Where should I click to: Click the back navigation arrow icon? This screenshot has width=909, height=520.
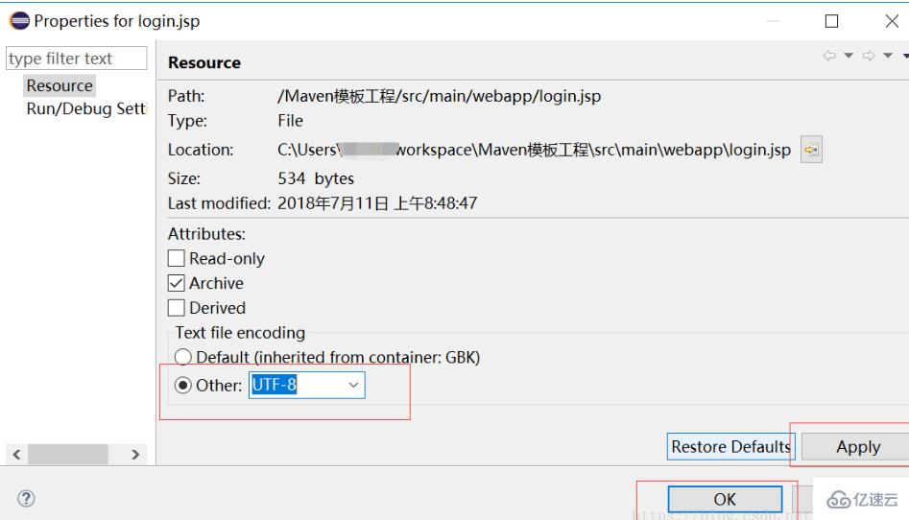pos(829,56)
